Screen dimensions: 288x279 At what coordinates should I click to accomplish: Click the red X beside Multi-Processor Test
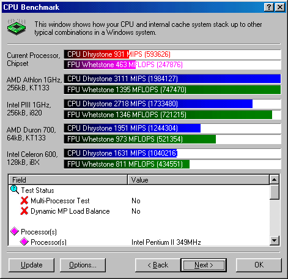(x=24, y=200)
